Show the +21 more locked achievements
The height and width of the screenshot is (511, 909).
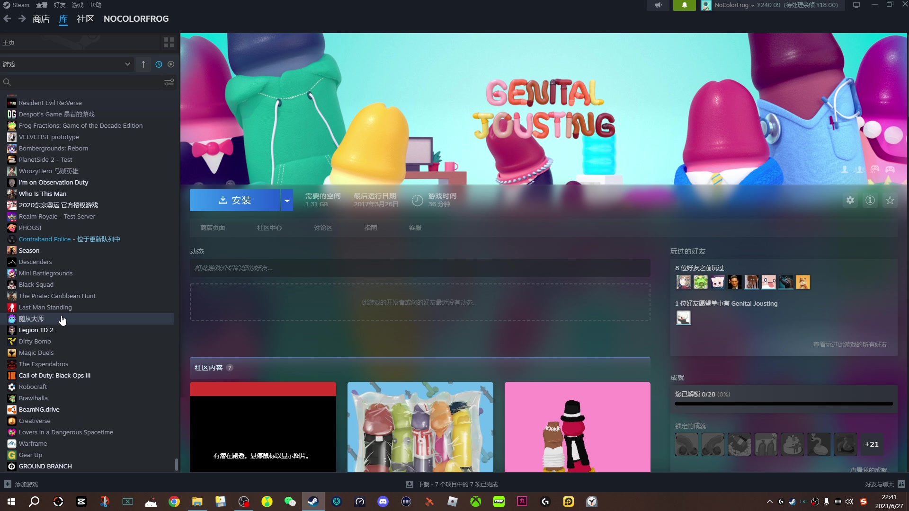coord(872,444)
